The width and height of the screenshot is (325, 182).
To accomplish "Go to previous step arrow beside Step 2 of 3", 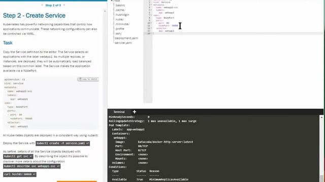I will [x=42, y=5].
